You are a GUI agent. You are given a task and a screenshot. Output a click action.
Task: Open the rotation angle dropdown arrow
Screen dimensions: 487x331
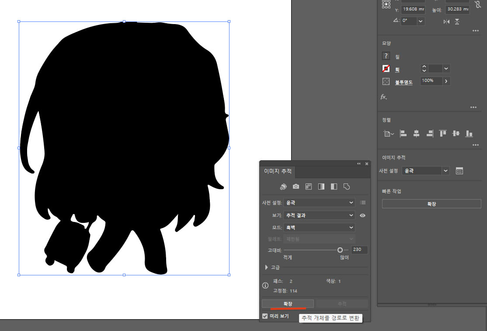(421, 21)
